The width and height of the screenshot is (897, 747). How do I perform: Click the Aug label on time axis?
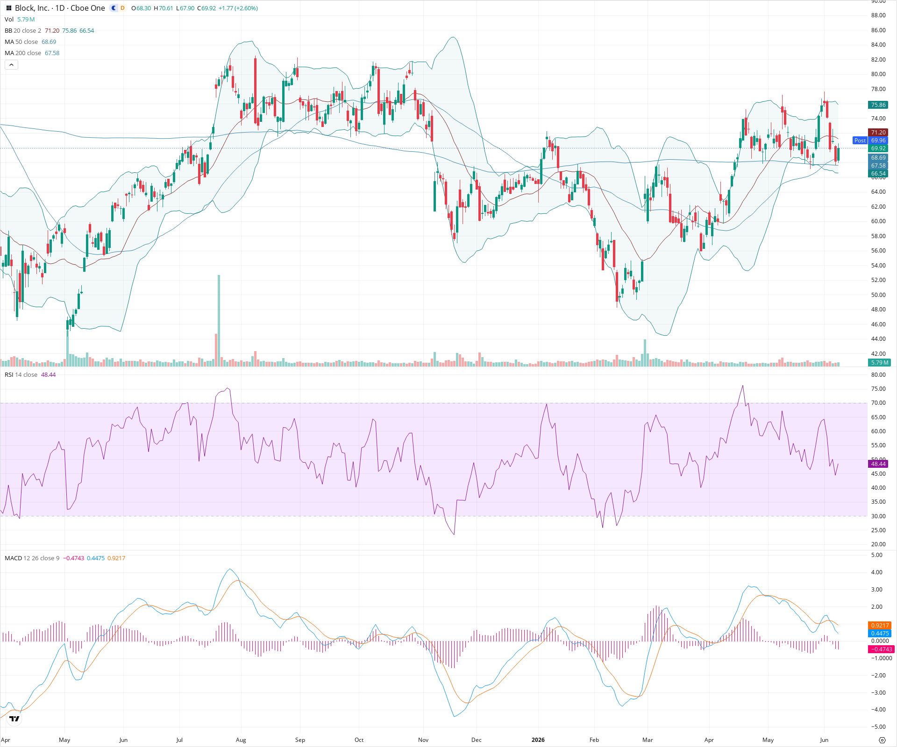coord(241,740)
